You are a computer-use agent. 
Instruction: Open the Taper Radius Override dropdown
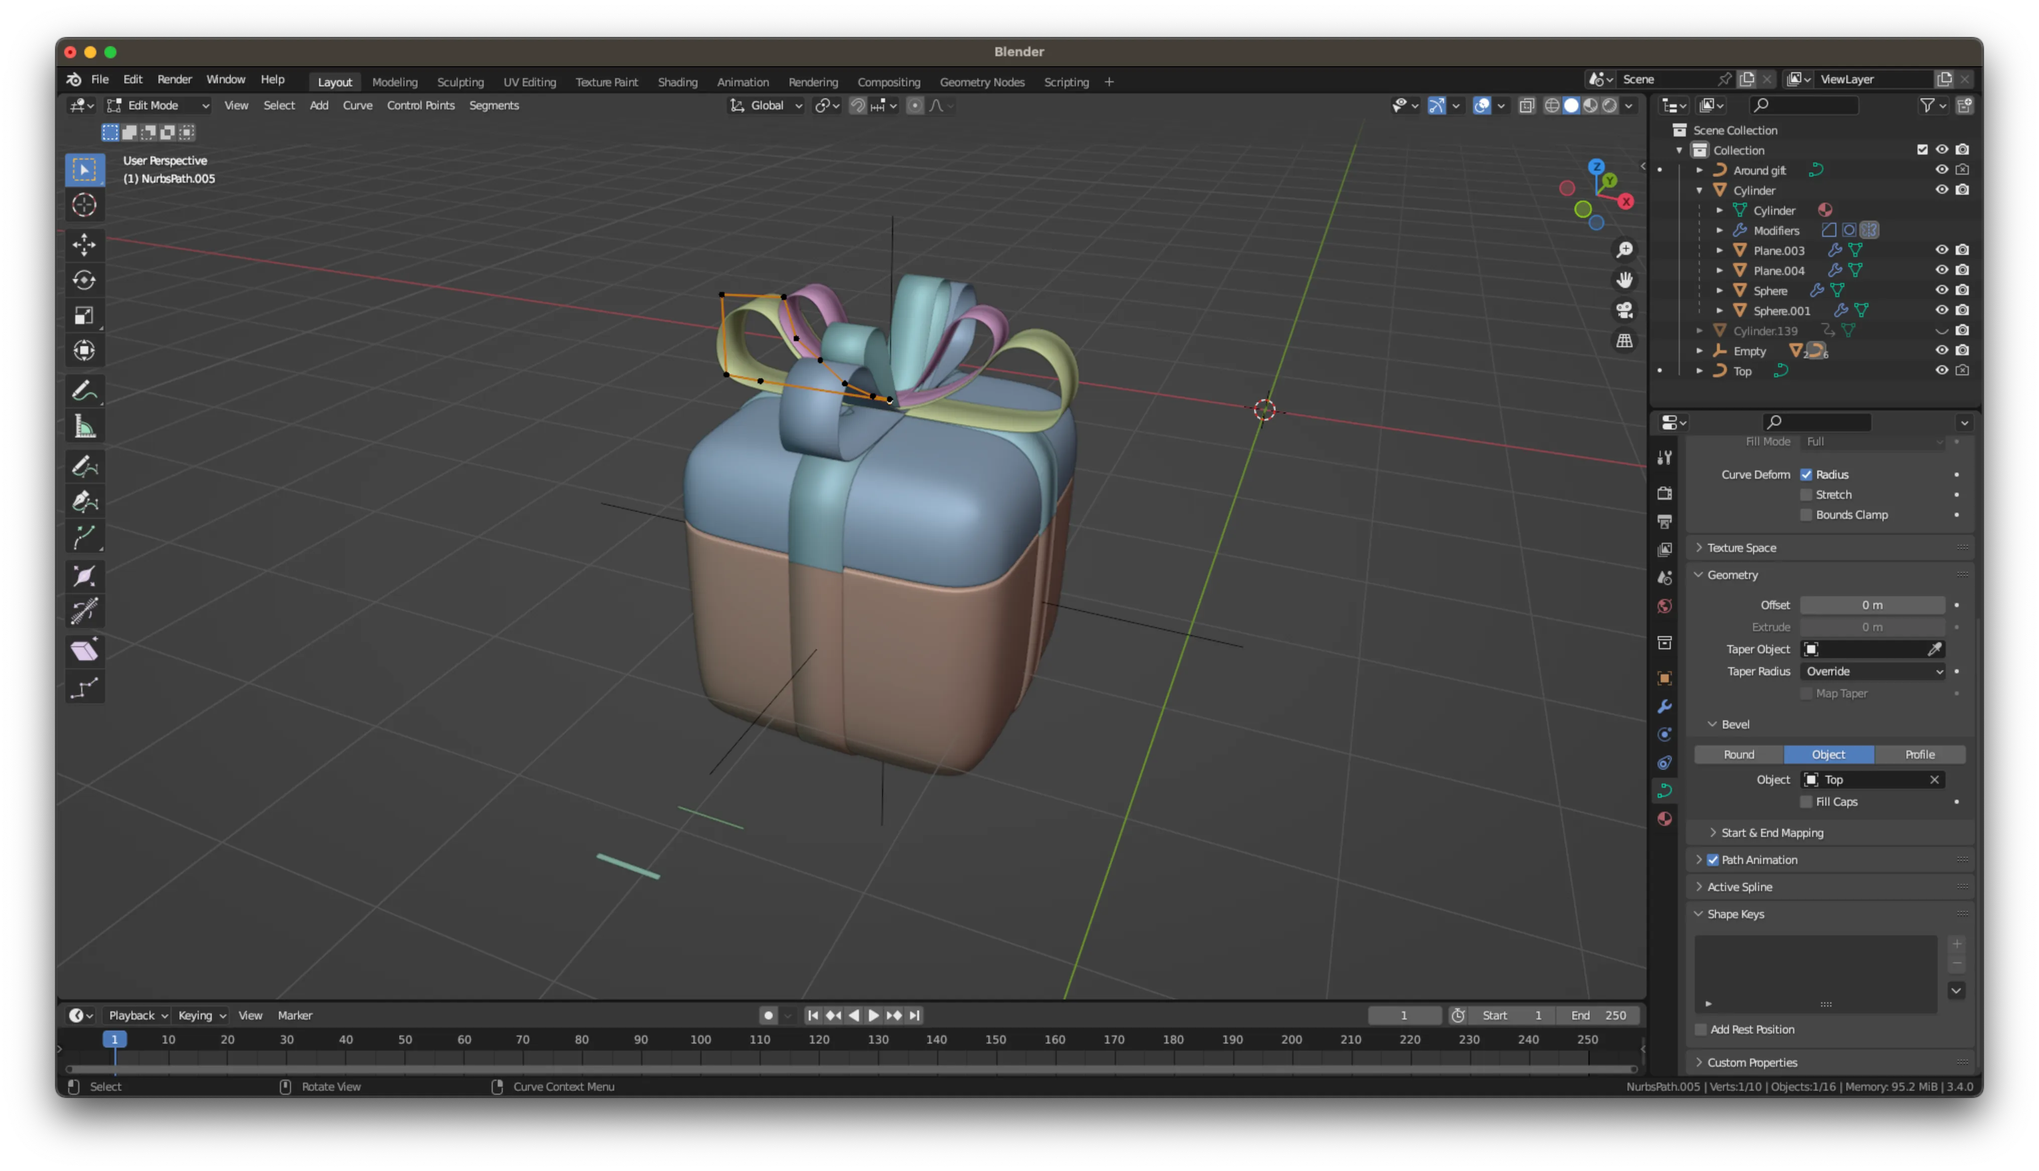(1872, 672)
